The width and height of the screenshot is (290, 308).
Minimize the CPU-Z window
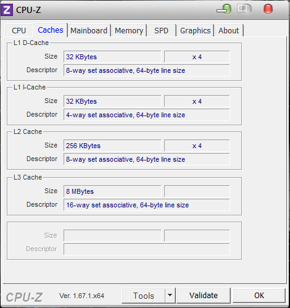(x=224, y=9)
